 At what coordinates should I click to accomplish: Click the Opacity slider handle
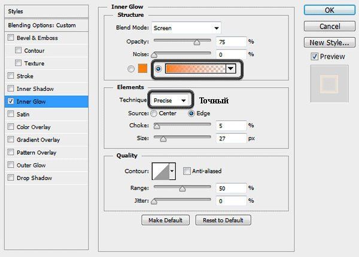(x=197, y=42)
